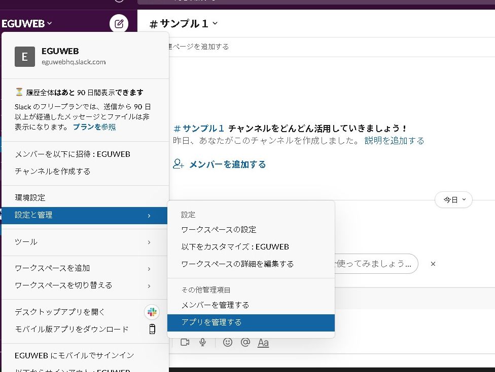Click the 使ってみましょう suggestion pill

[x=376, y=264]
